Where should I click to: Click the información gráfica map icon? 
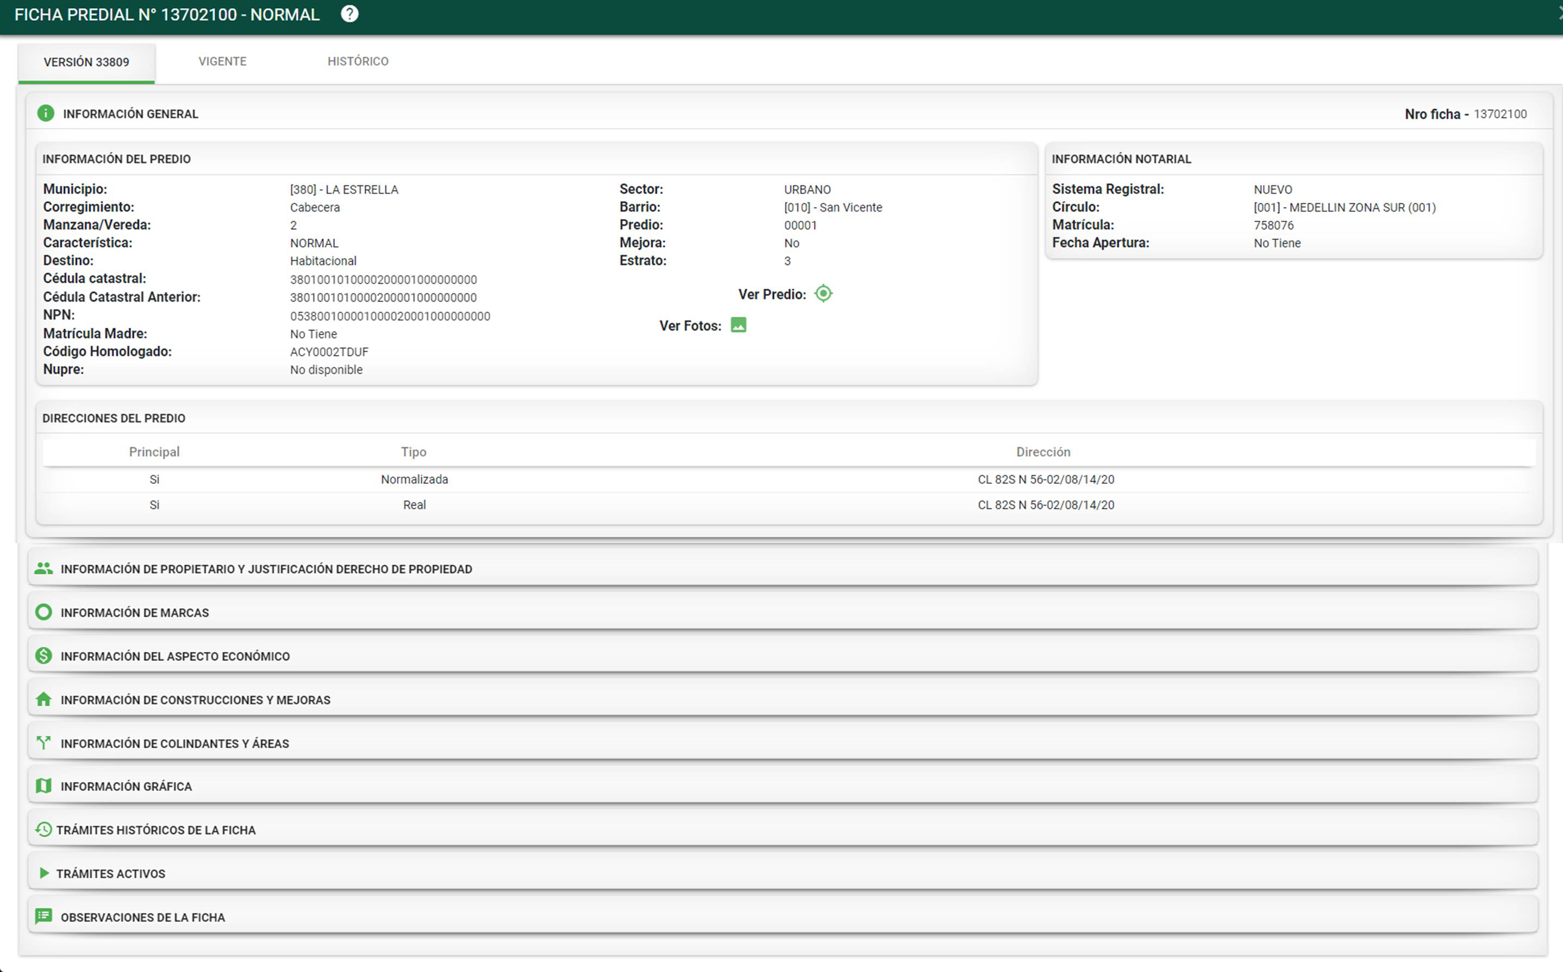43,786
